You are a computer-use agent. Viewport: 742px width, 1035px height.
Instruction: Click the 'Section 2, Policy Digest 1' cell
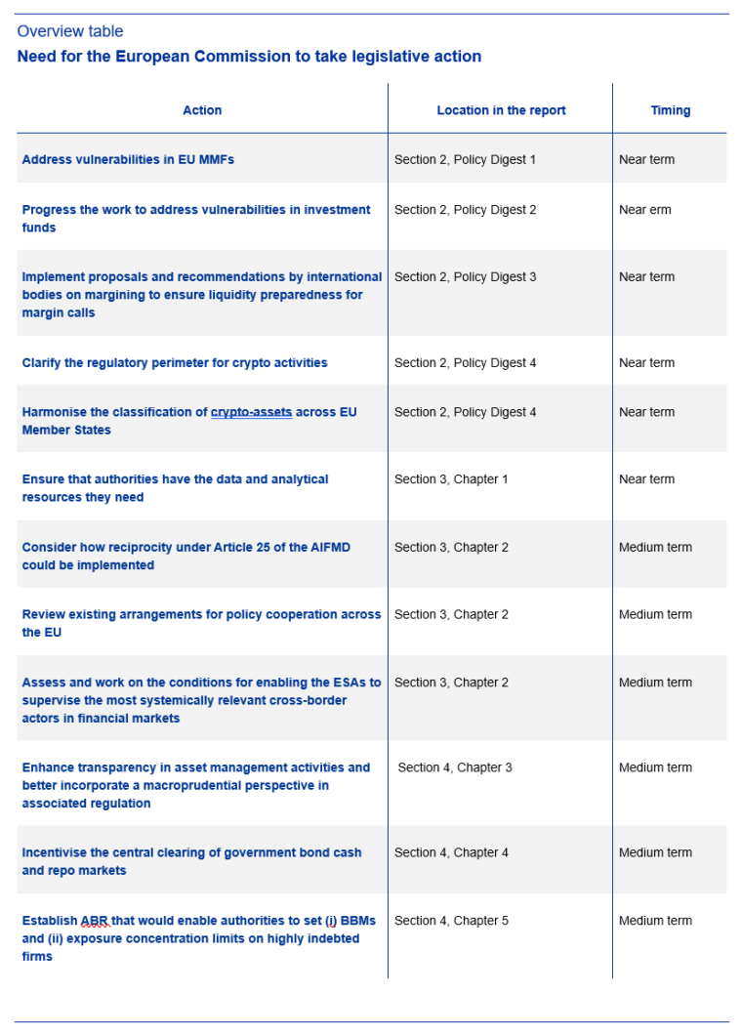click(465, 160)
